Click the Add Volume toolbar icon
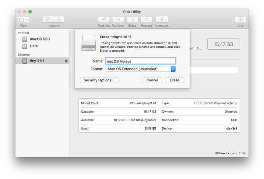264x179 pixels. tap(48, 19)
